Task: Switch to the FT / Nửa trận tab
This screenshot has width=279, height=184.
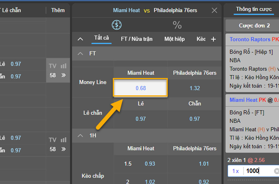Action: coord(137,39)
